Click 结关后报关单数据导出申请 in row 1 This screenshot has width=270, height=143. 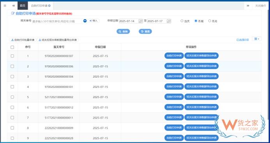[x=201, y=56]
